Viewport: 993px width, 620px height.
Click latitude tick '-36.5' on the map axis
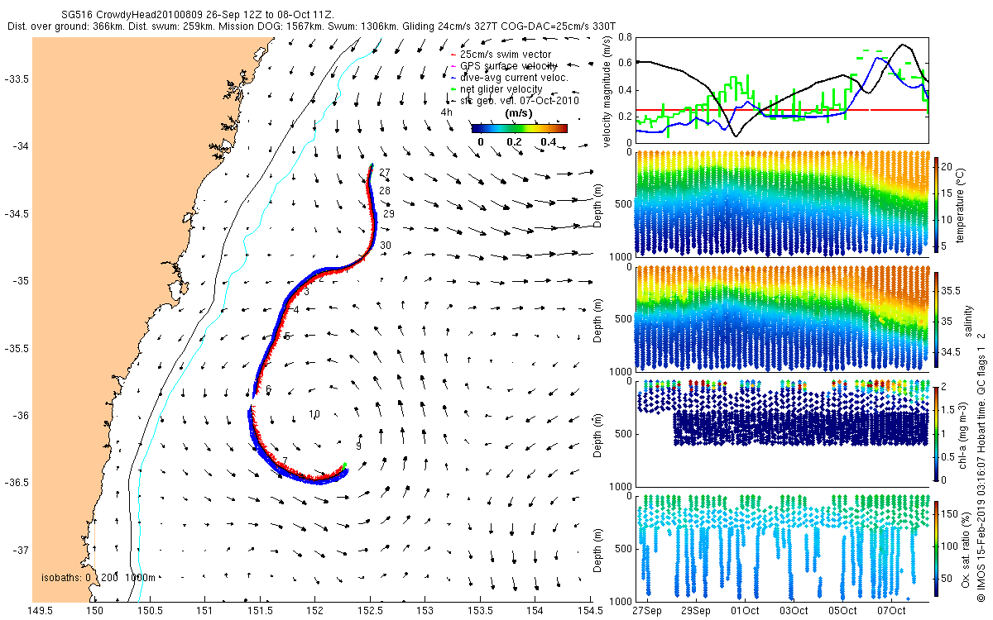click(18, 483)
